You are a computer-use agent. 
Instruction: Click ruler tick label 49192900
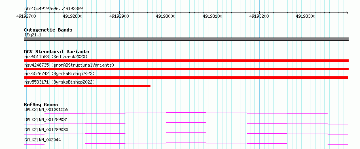tap(119, 16)
